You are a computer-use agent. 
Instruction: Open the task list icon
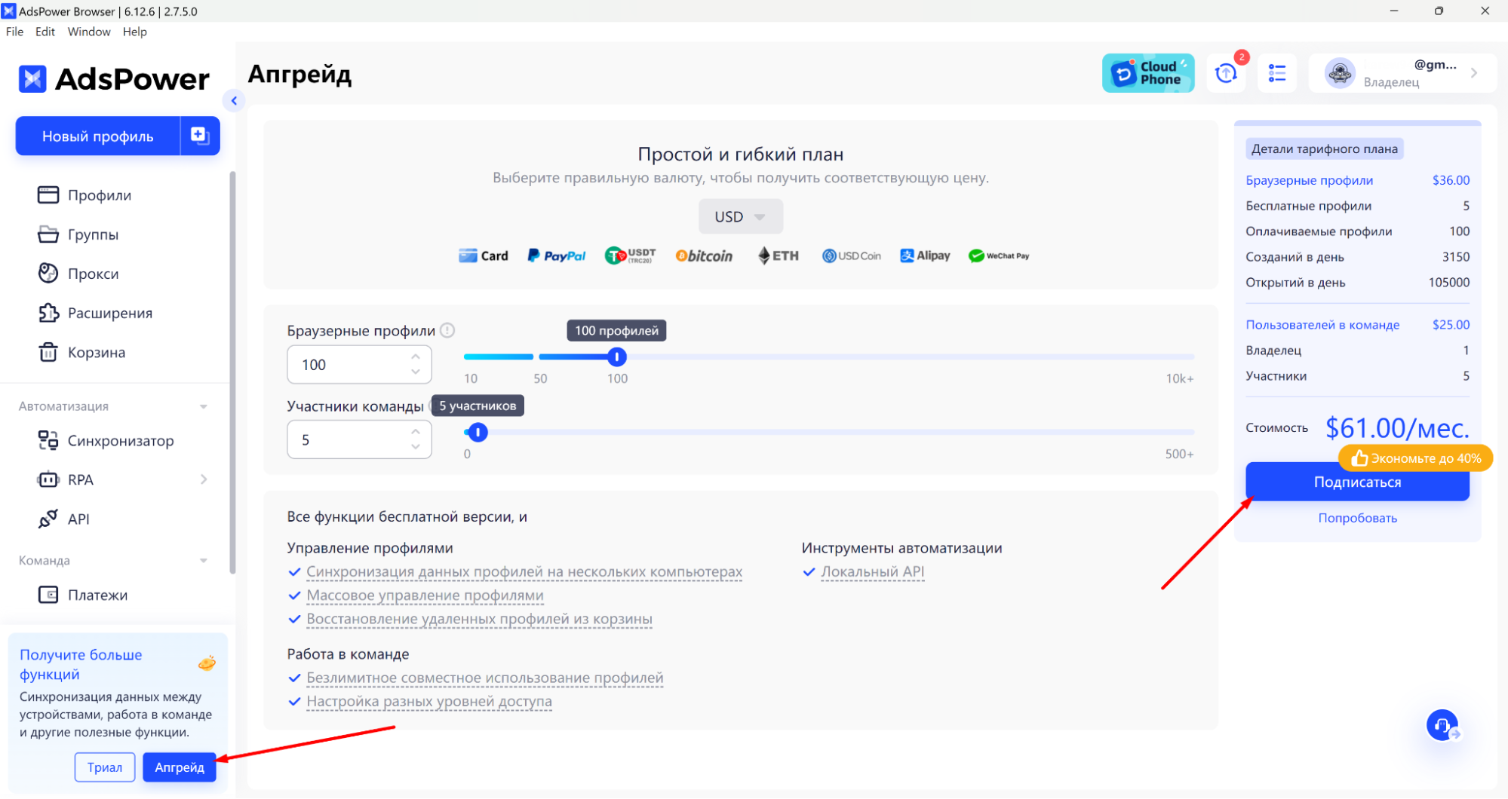[x=1277, y=73]
